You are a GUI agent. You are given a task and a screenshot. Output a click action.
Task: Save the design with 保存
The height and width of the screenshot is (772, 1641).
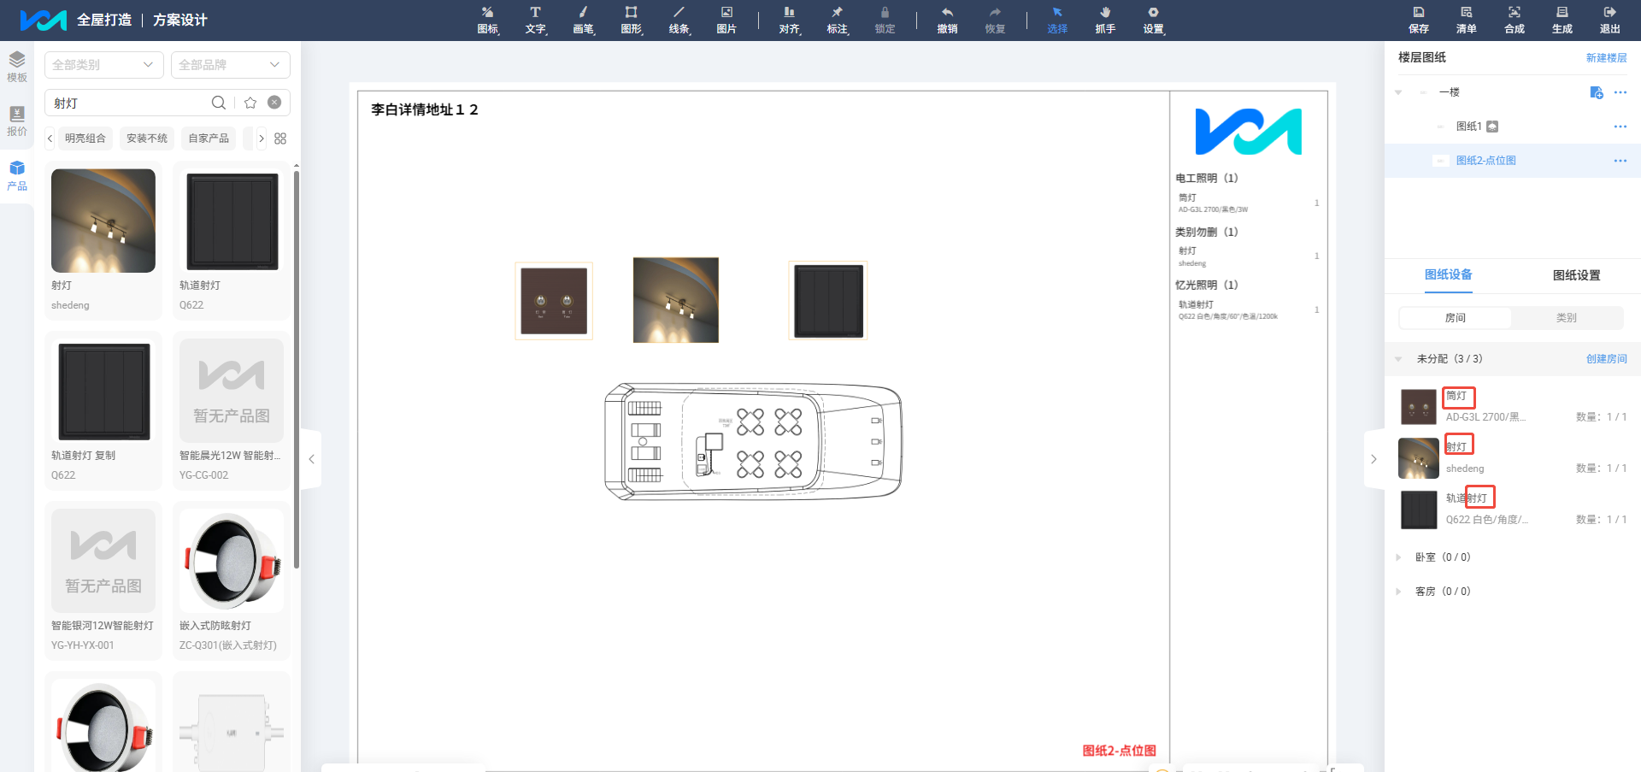1419,20
